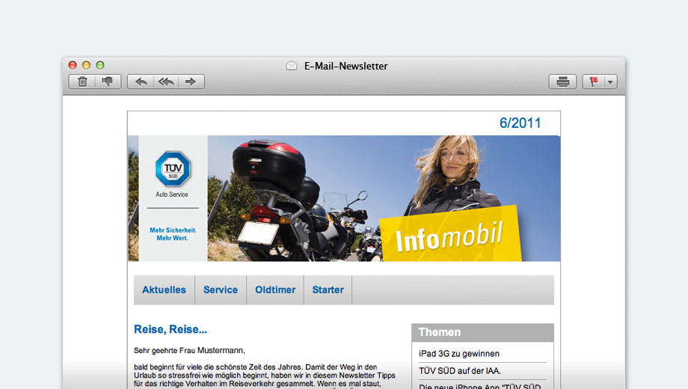The height and width of the screenshot is (389, 688).
Task: Open the flag color dropdown arrow
Action: 610,82
